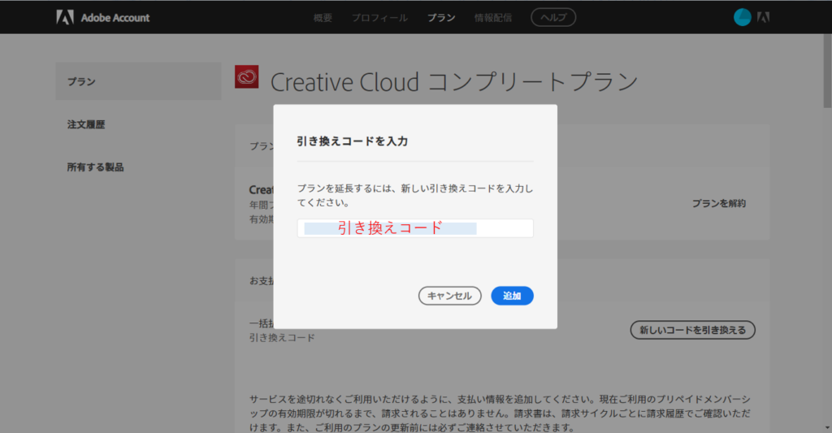Click the 引き換えコードを入力 dialog heading
The width and height of the screenshot is (832, 433).
click(x=353, y=141)
